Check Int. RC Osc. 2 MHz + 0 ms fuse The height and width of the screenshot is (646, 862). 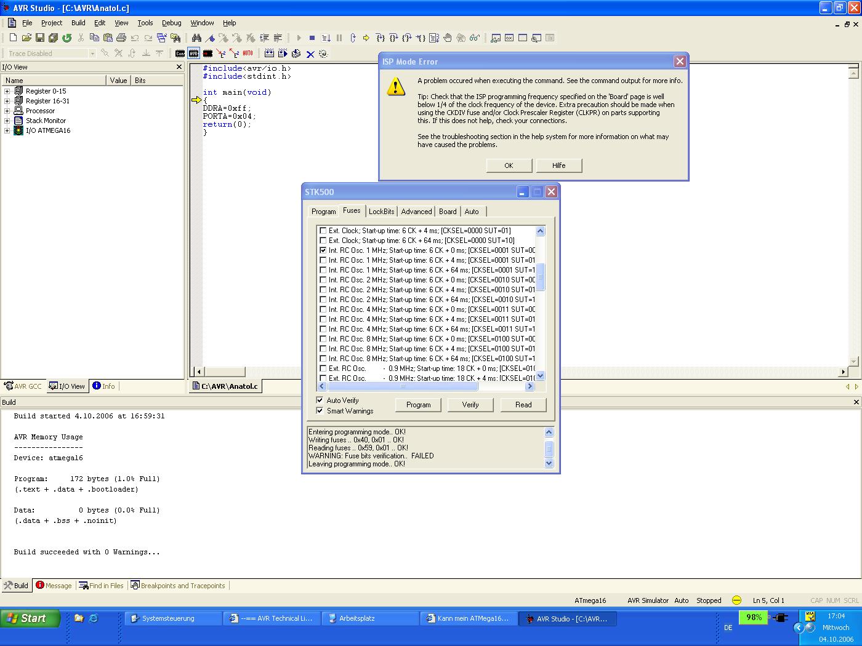(x=323, y=280)
